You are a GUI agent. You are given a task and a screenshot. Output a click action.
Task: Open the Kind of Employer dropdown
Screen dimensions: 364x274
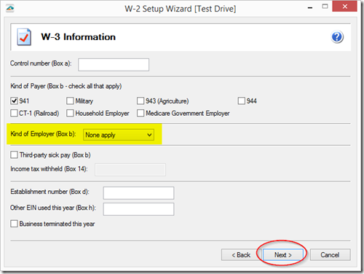pos(119,135)
